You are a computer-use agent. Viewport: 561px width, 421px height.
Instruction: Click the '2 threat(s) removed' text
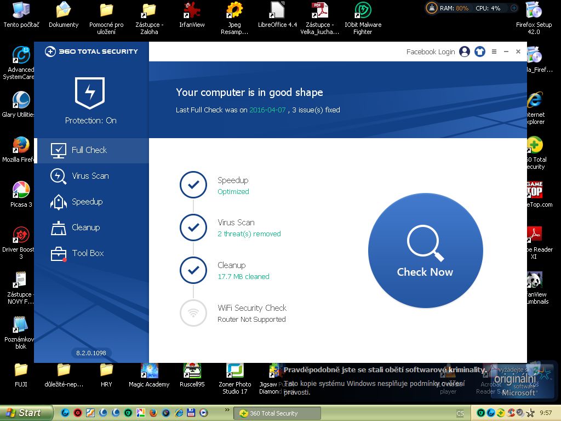(249, 234)
